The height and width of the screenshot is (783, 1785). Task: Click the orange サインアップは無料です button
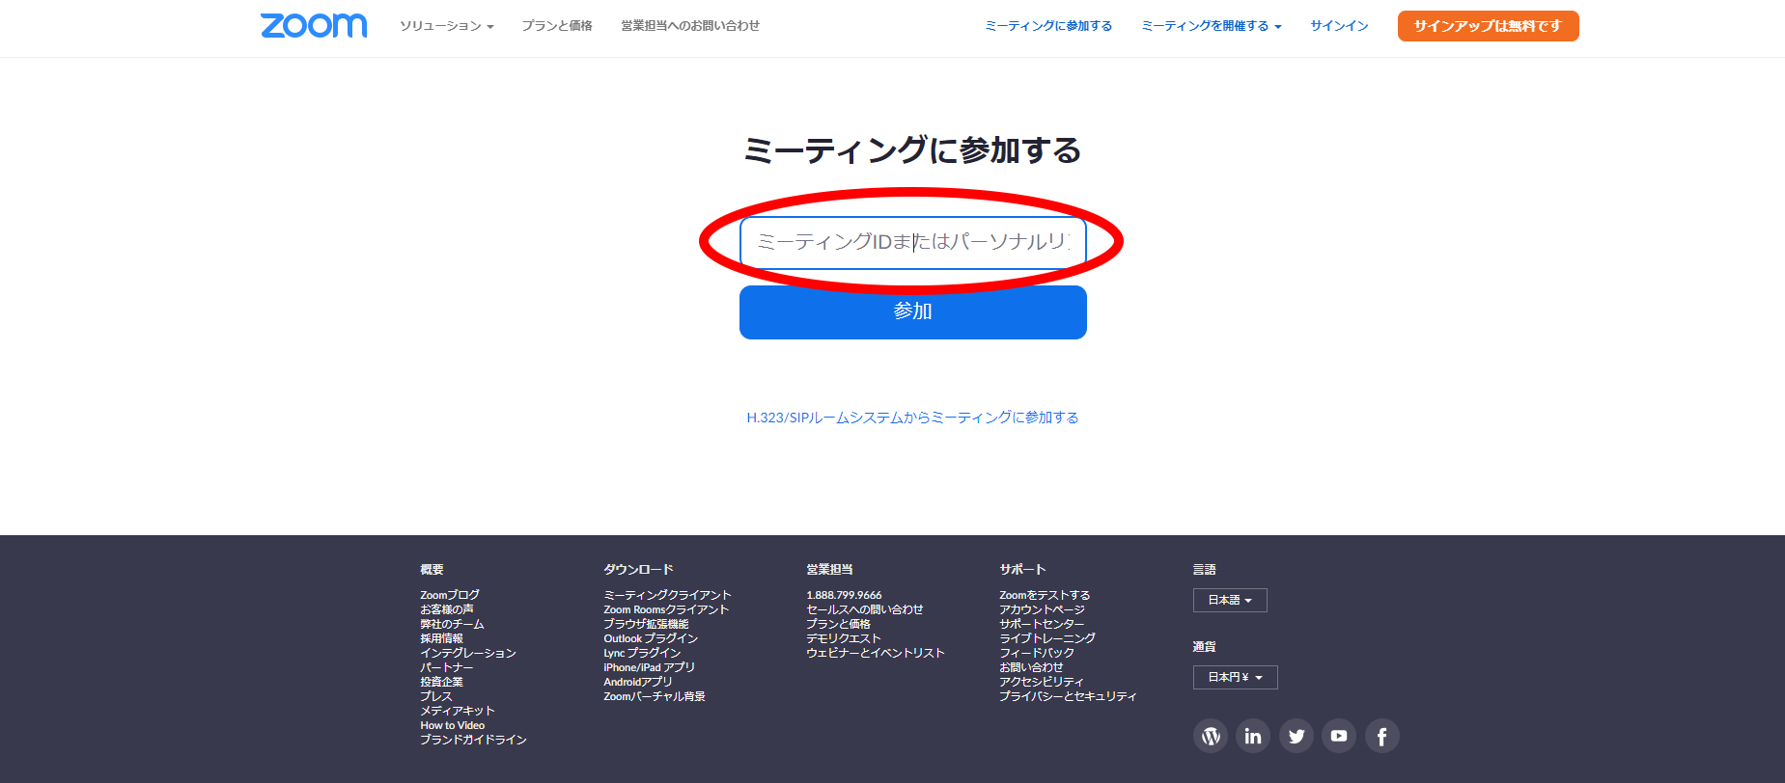[x=1488, y=26]
